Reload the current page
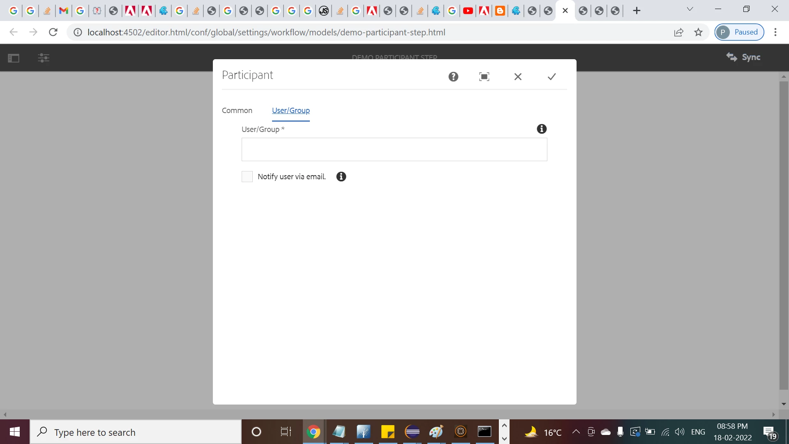The height and width of the screenshot is (444, 789). pyautogui.click(x=53, y=32)
